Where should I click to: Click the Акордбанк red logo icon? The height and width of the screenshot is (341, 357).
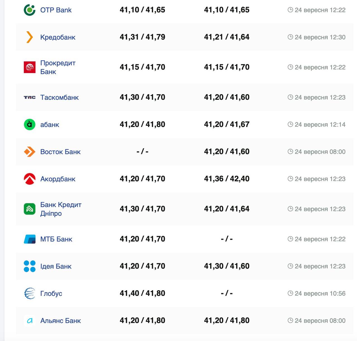[x=30, y=179]
